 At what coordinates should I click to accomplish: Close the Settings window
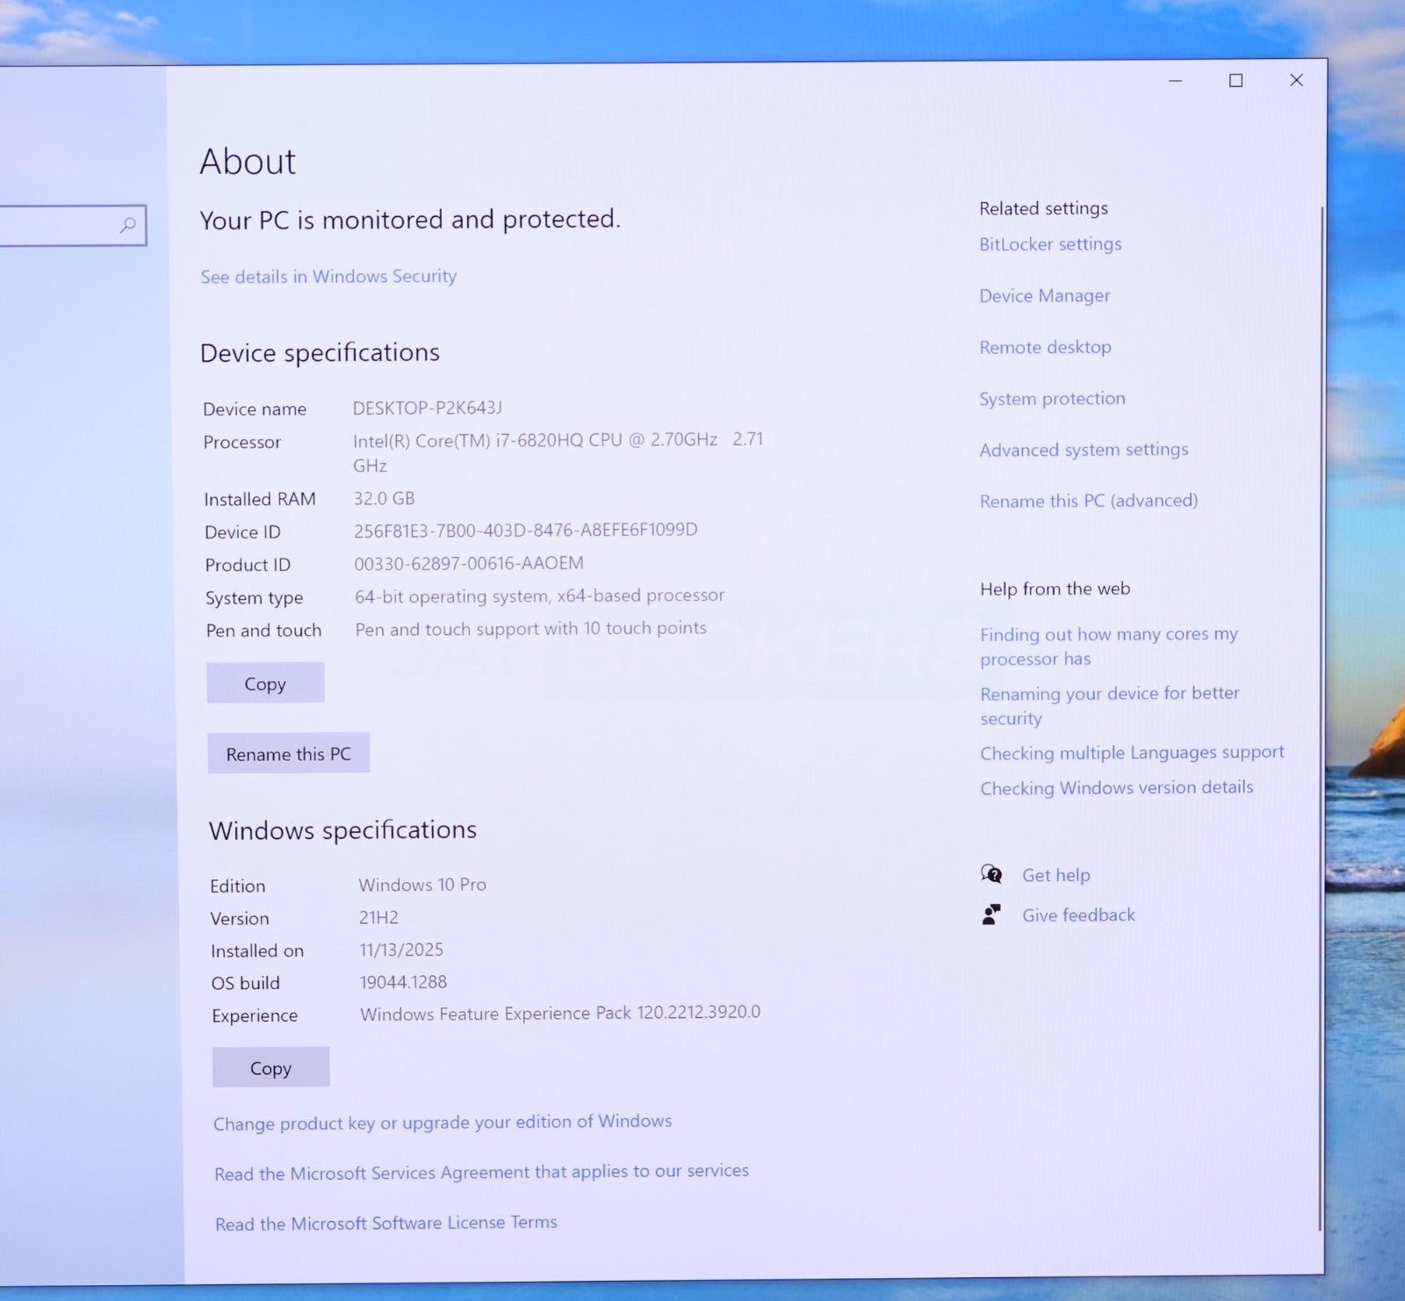(x=1296, y=80)
